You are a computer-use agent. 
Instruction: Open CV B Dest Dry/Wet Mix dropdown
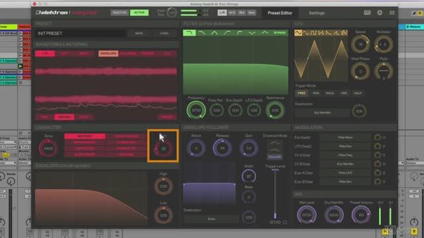pos(345,164)
